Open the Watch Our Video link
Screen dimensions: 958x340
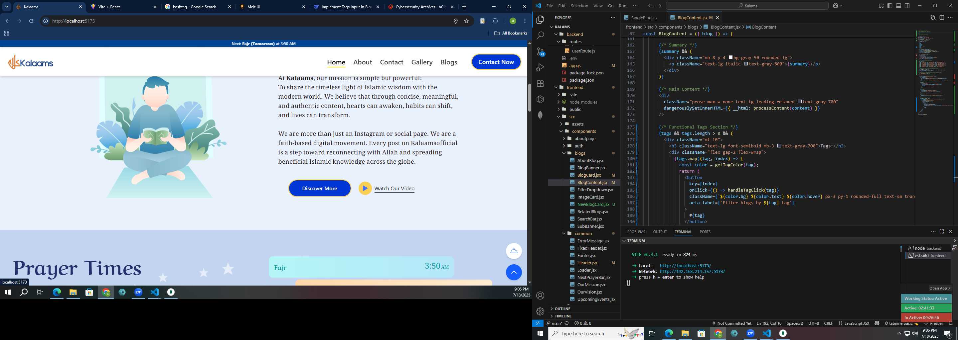[x=394, y=189]
